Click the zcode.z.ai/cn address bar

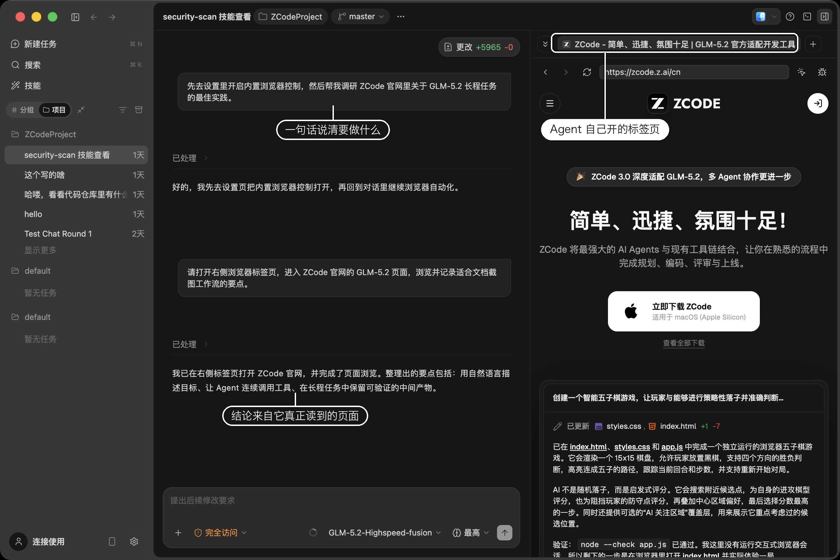[694, 72]
